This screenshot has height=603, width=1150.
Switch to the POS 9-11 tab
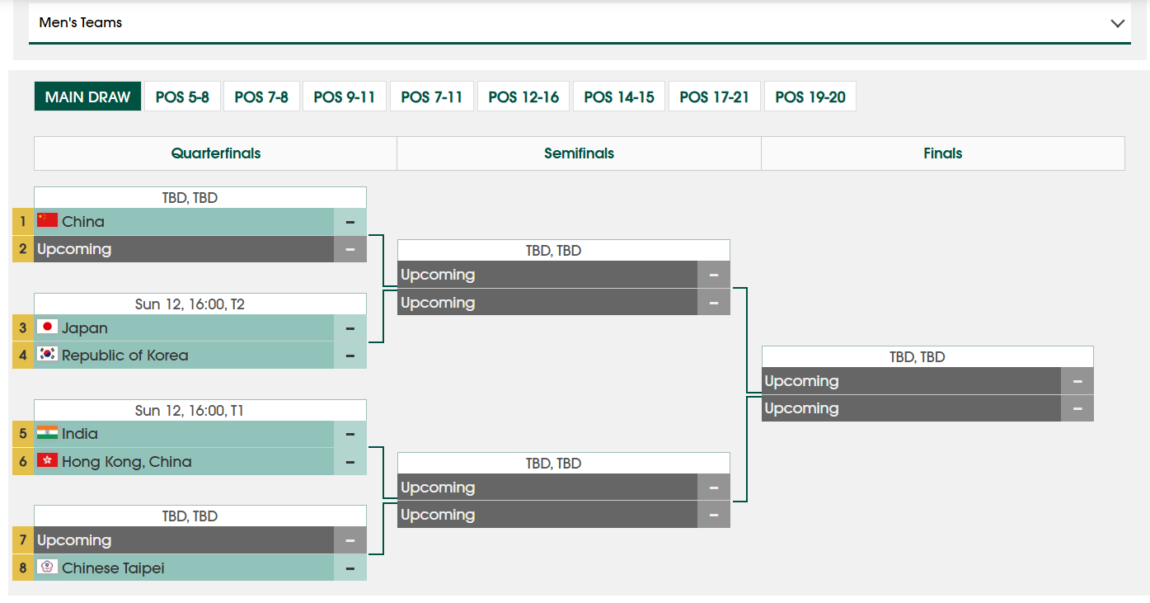(x=345, y=97)
